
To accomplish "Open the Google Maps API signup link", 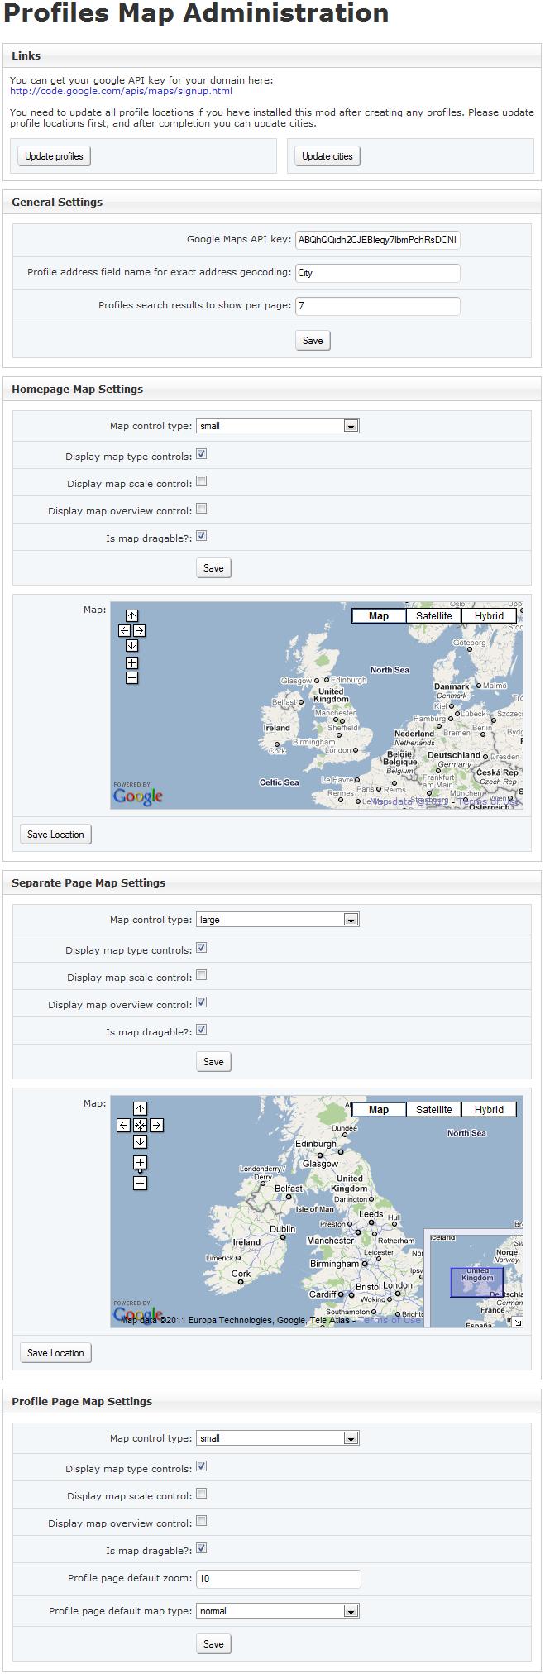I will (121, 91).
